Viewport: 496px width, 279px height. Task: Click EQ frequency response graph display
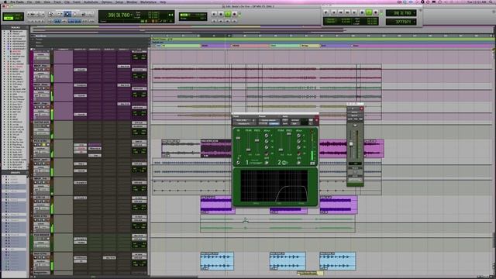(274, 186)
